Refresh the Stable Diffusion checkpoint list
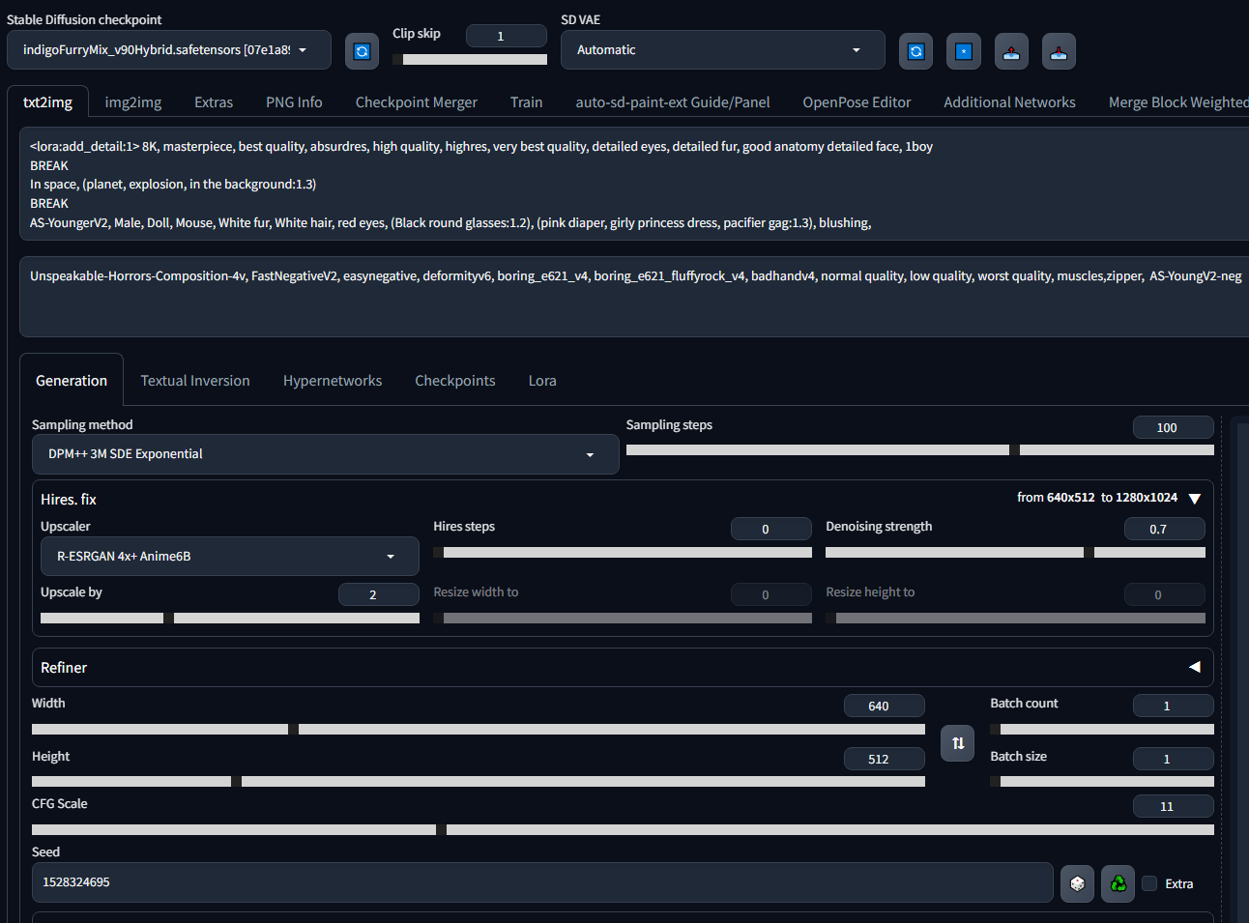 362,51
